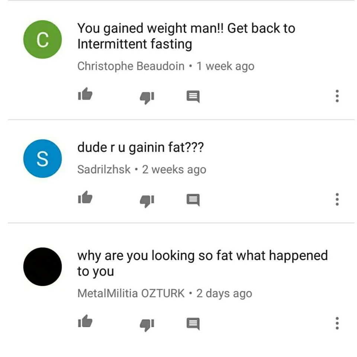Open the black circle profile avatar
The image size is (357, 357).
point(42,267)
